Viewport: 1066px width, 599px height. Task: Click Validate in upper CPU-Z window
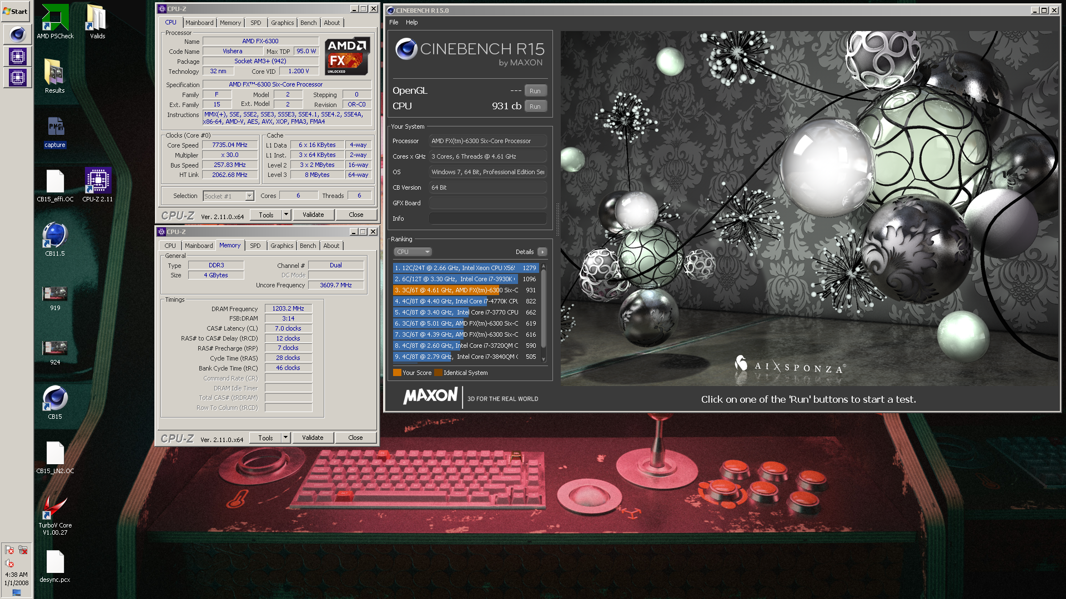click(x=313, y=215)
